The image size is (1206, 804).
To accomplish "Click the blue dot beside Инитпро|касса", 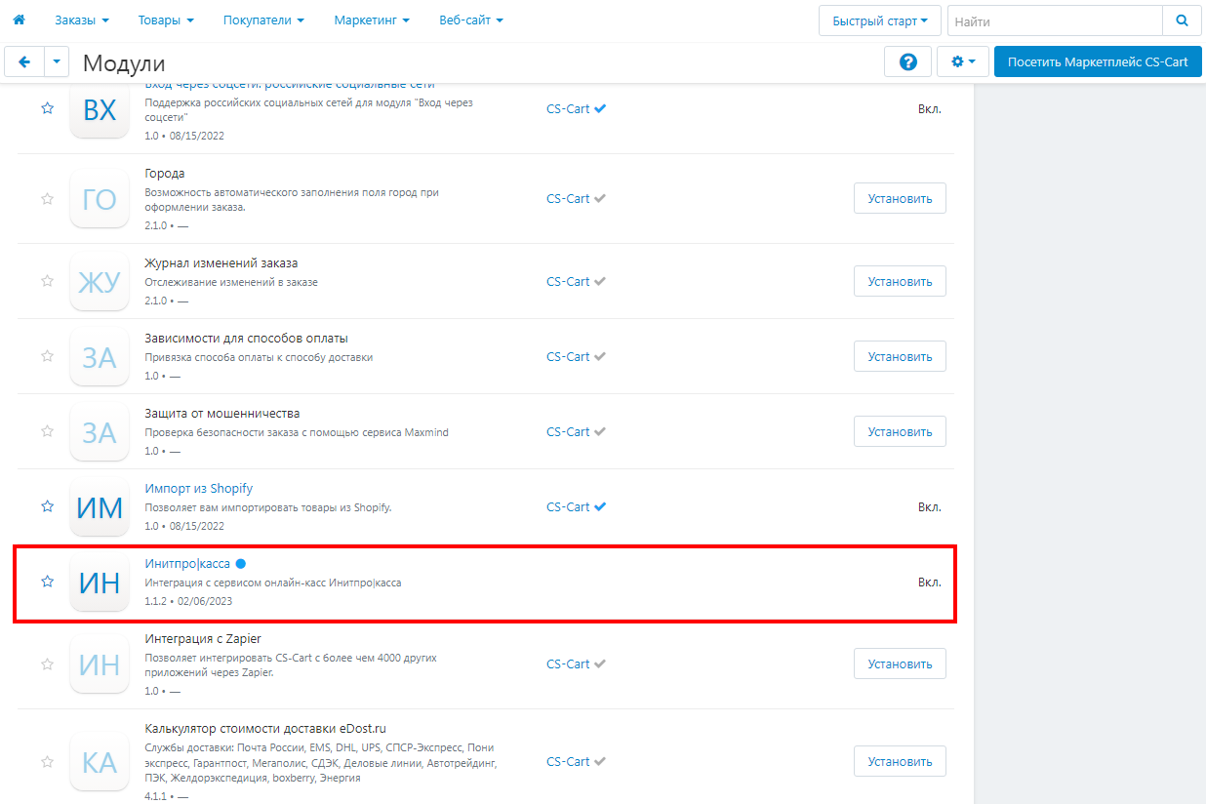I will coord(240,564).
